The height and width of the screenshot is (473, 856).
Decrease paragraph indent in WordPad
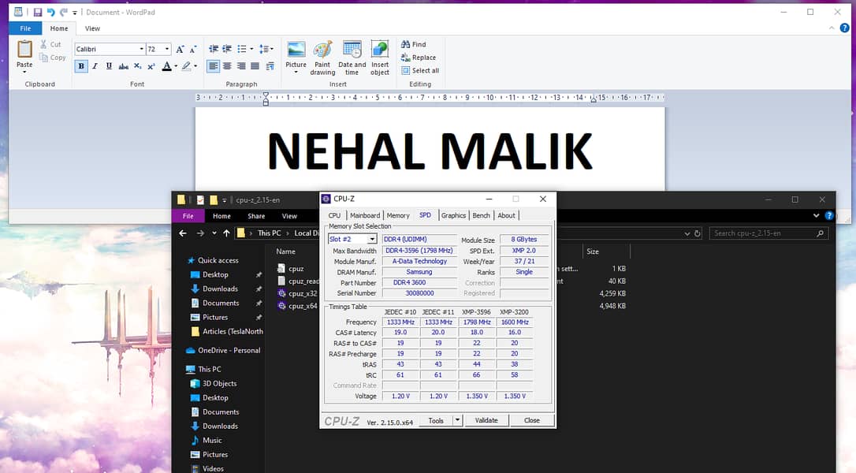[x=214, y=49]
